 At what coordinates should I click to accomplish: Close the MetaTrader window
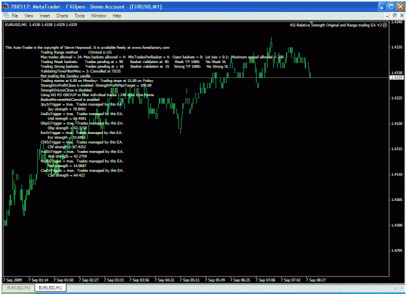tap(401, 7)
